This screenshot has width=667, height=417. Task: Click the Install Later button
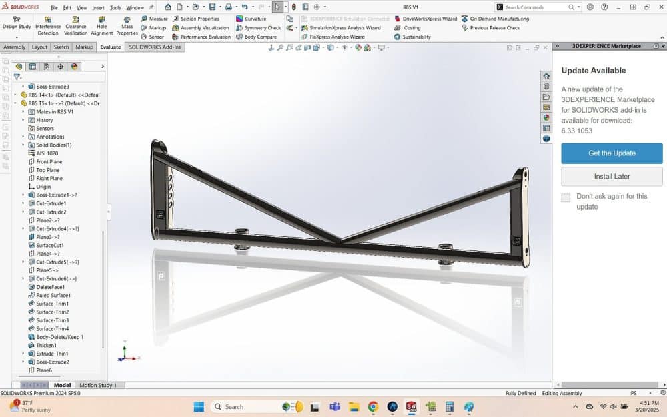612,177
